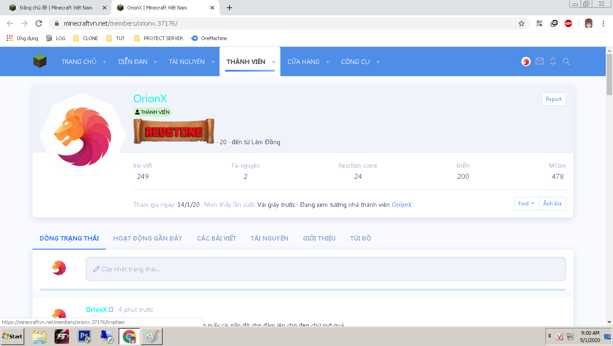Viewport: 613px width, 346px height.
Task: Expand the TÀI NGUYÊN dropdown arrow
Action: click(213, 62)
